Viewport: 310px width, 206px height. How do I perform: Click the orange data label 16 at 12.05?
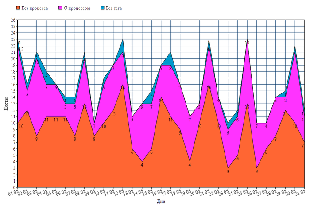123,88
